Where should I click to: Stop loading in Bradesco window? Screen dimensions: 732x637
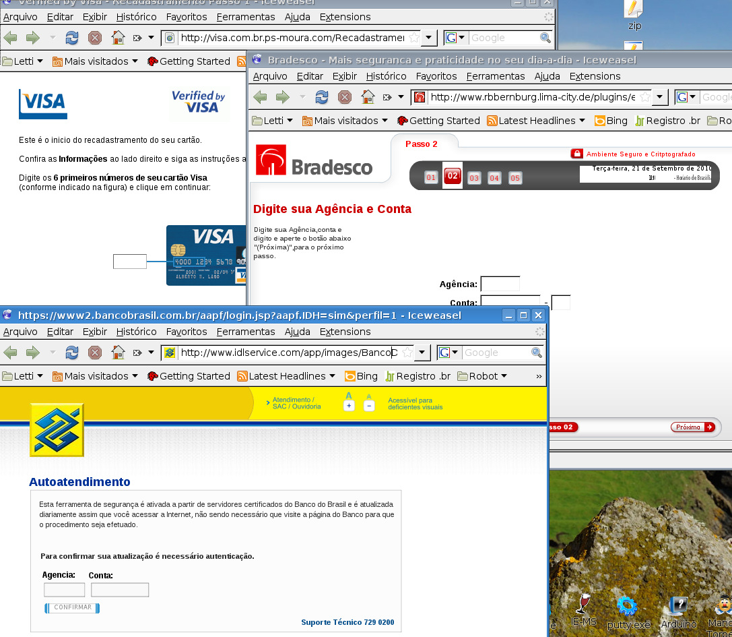(345, 97)
